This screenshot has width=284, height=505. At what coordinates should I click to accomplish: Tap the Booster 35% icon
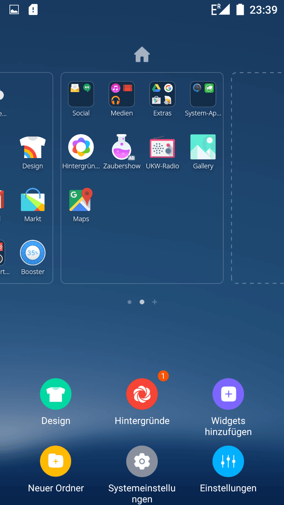point(33,252)
